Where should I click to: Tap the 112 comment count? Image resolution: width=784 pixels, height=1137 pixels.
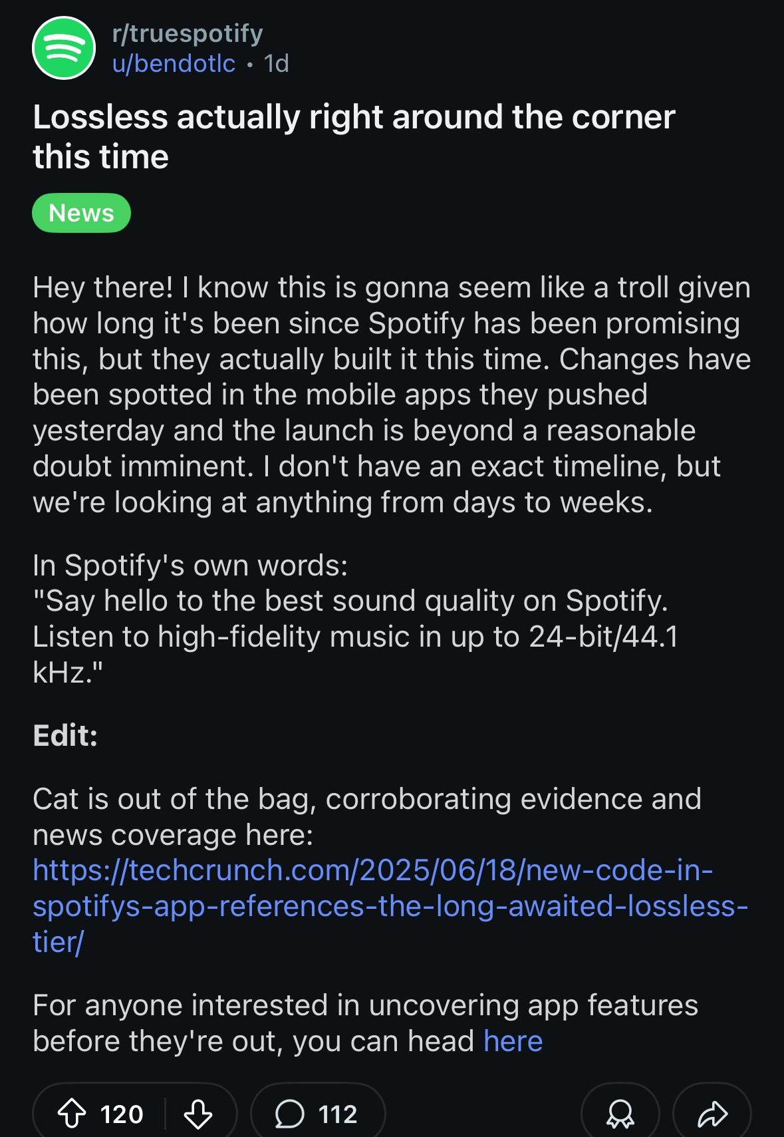tap(338, 1114)
